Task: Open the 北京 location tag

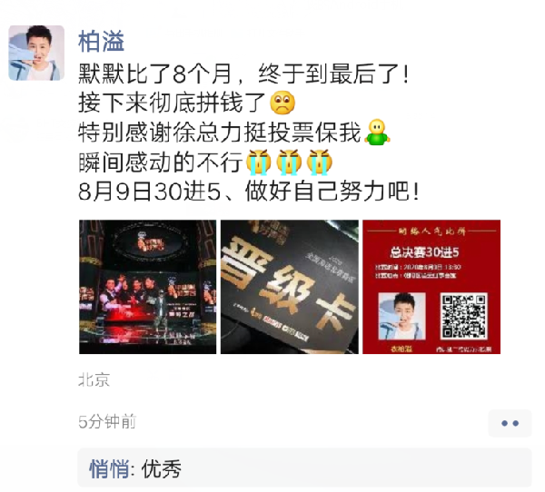Action: 94,379
